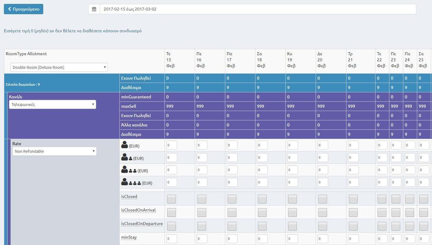
Task: Click the two-person occupancy icon
Action: 127,157
